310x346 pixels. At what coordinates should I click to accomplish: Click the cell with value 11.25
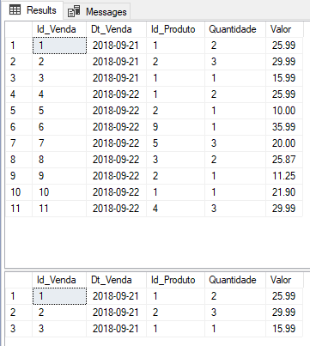click(284, 176)
